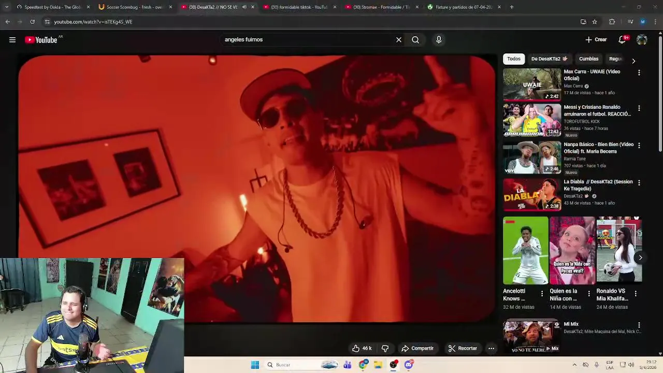Bookmark this page with the star
The height and width of the screenshot is (373, 663).
[595, 22]
